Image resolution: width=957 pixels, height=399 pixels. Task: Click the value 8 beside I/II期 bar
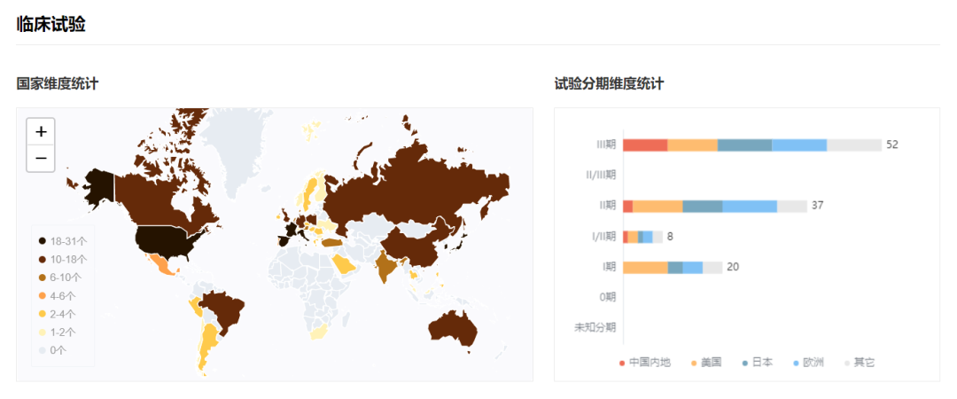point(670,237)
